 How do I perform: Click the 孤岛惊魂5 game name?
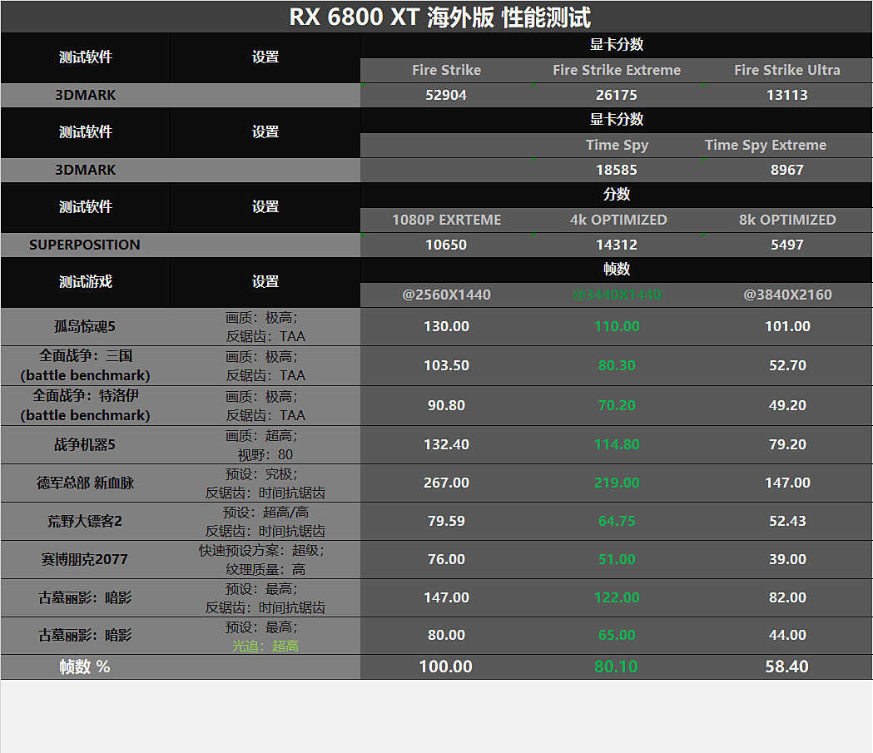[85, 327]
